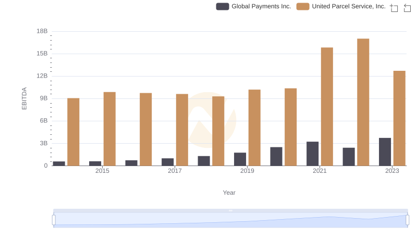Click the 2023 x-axis label

click(x=392, y=171)
